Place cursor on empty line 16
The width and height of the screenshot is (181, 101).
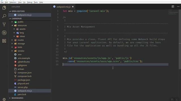click(115, 65)
